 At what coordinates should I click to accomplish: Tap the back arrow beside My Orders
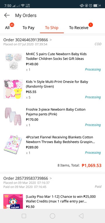(7, 15)
